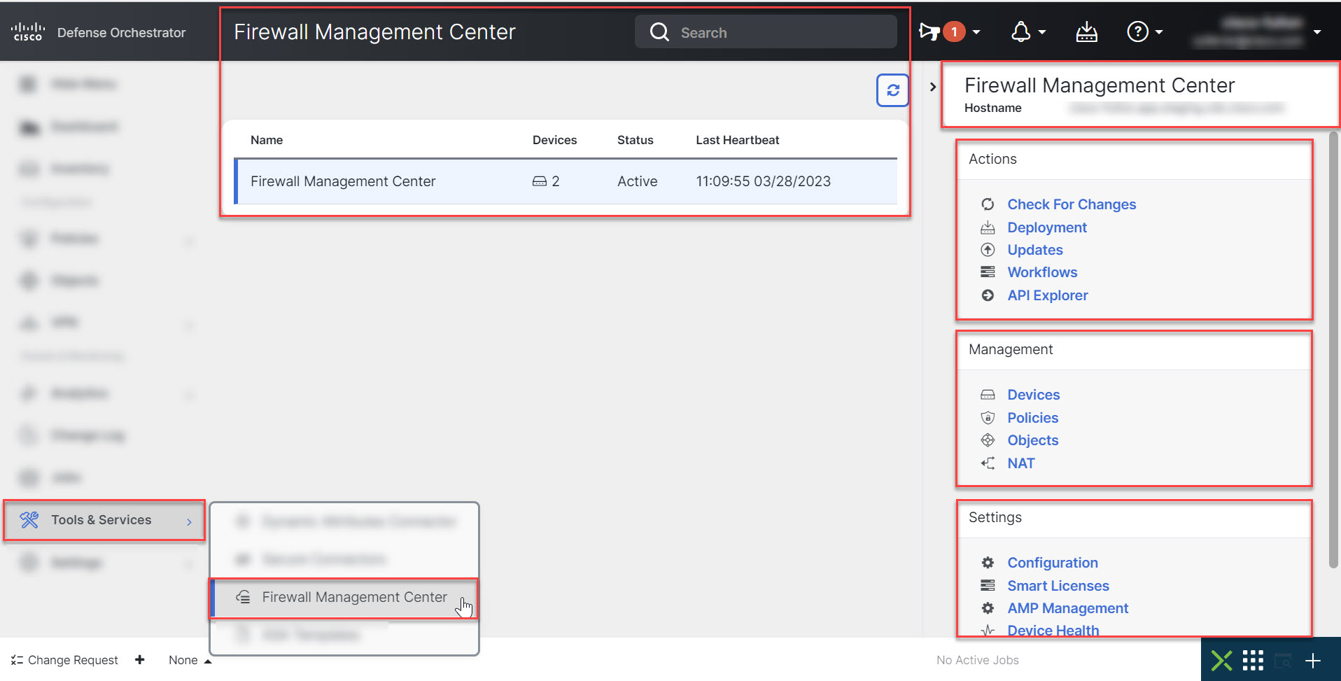
Task: Open the app grid icon near bottom-right
Action: click(1253, 660)
